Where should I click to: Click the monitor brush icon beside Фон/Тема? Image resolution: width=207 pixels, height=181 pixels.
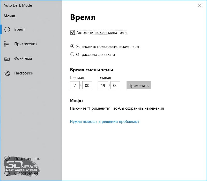[7, 59]
